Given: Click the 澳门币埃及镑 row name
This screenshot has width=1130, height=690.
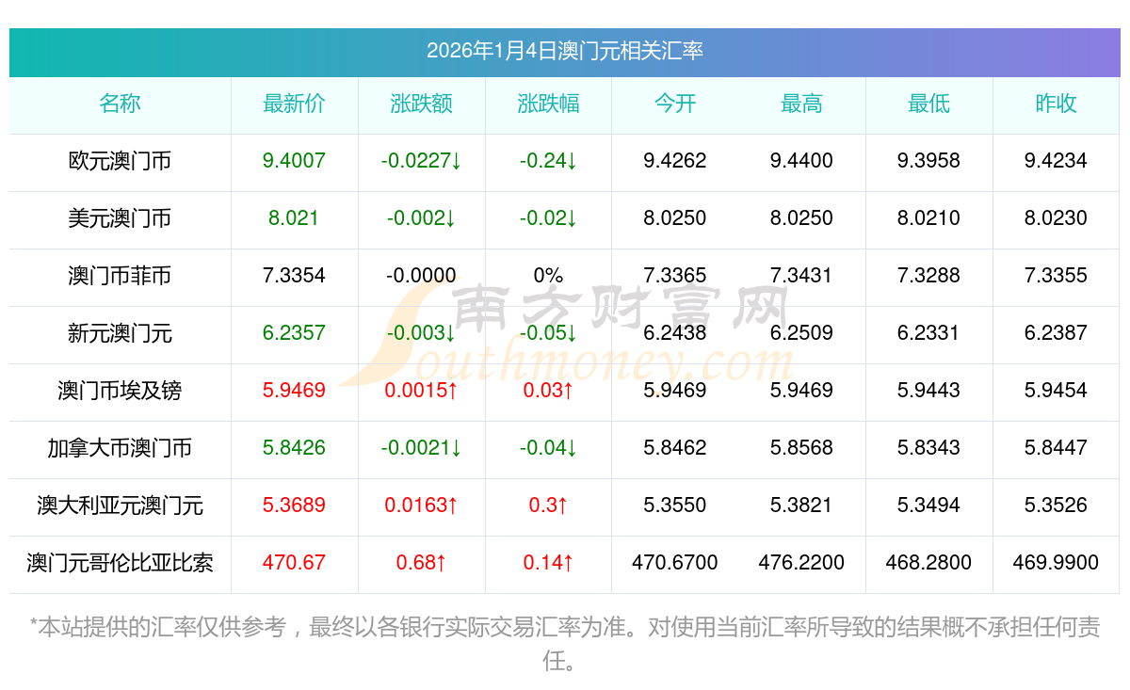Looking at the screenshot, I should (120, 392).
